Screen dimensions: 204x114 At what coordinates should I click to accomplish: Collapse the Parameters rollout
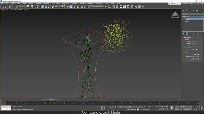point(187,37)
